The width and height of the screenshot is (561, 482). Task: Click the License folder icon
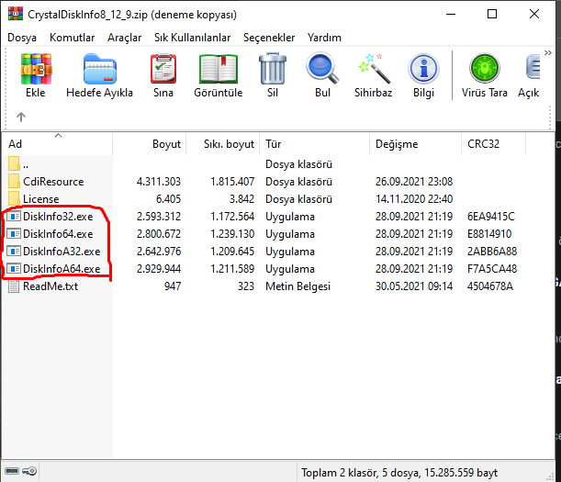coord(14,198)
